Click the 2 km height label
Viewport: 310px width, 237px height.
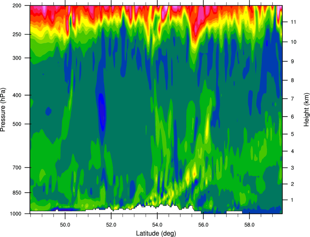point(292,184)
